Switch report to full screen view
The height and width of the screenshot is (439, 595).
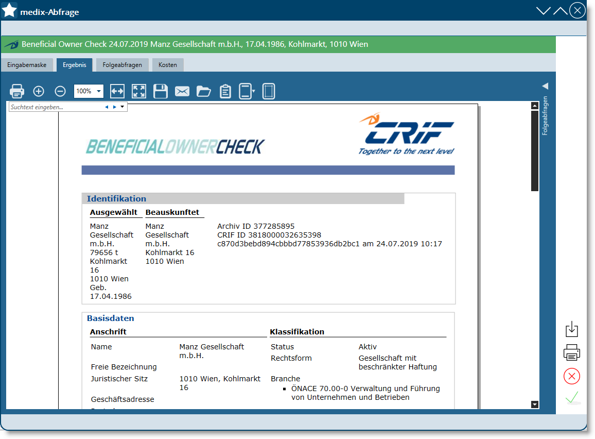(x=138, y=91)
